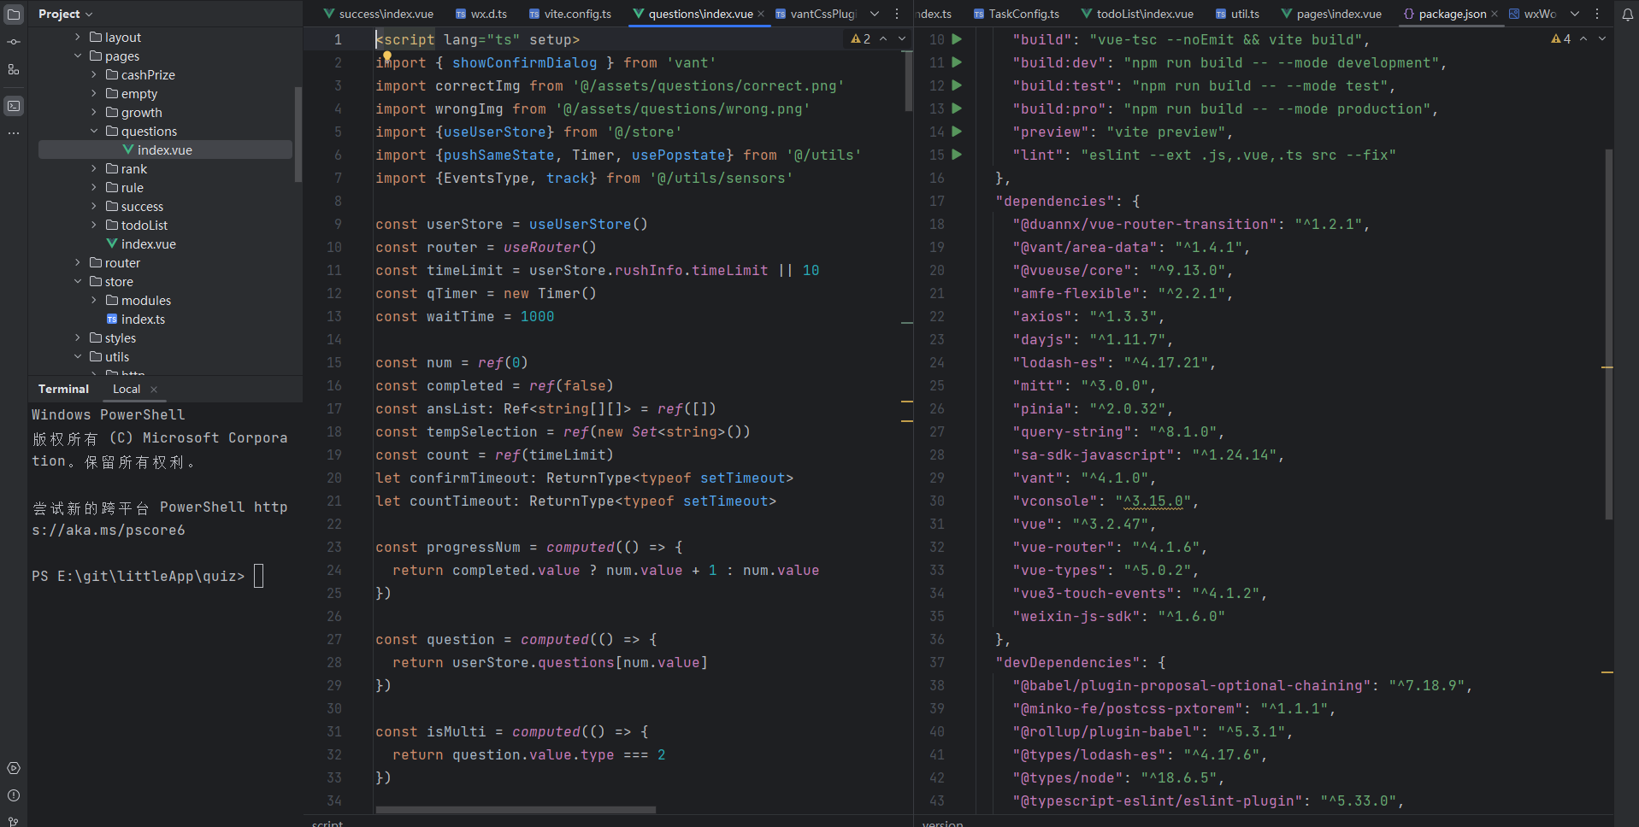
Task: Collapse the questions folder
Action: pyautogui.click(x=94, y=131)
